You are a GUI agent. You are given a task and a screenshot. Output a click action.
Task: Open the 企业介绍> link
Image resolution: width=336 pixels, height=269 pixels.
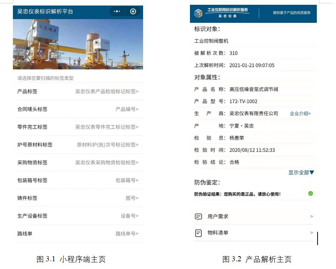300,114
